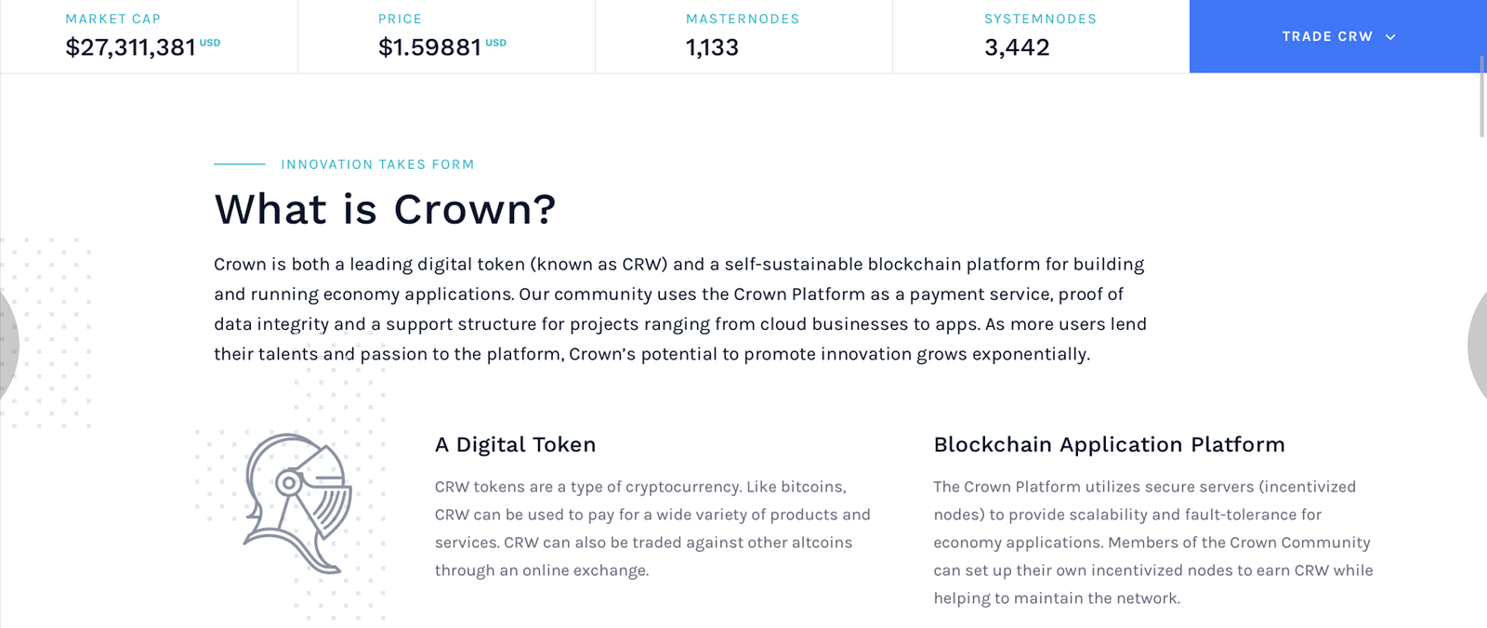The width and height of the screenshot is (1487, 628).
Task: Open the TRADE CRW dropdown
Action: (1327, 36)
